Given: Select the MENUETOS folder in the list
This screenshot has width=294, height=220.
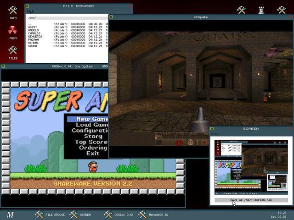Looking at the screenshot, I should (35, 37).
